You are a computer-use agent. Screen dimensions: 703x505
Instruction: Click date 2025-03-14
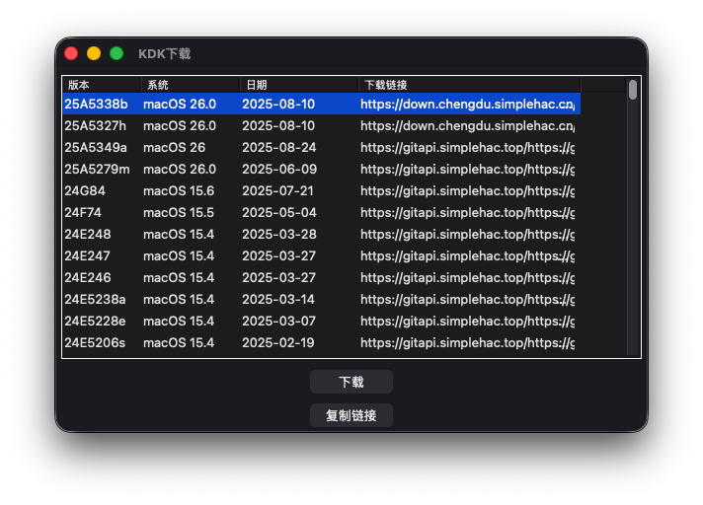[278, 300]
